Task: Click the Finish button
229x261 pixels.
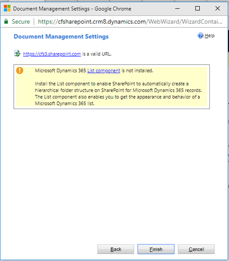Action: point(156,249)
